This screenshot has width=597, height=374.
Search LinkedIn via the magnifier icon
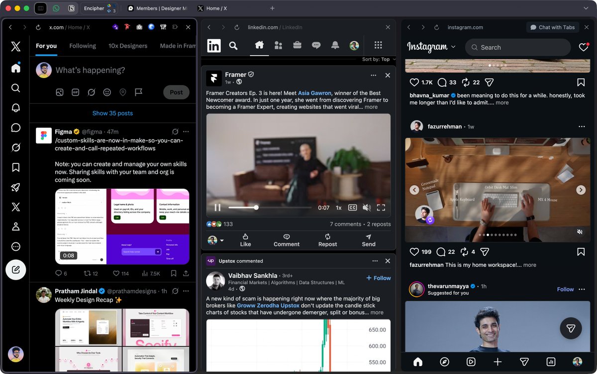coord(233,46)
